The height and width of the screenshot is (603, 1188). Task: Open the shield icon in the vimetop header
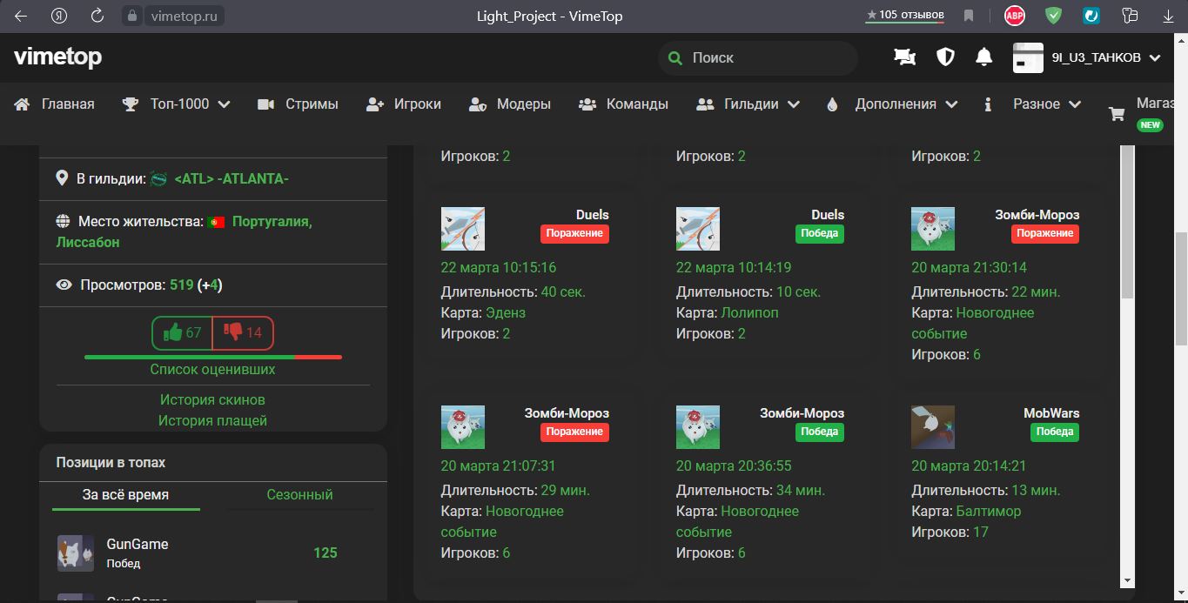pyautogui.click(x=945, y=57)
